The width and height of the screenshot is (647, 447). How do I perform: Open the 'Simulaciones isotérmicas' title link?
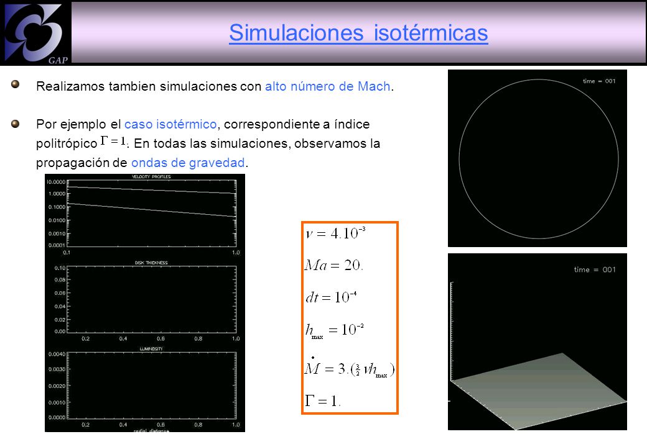358,32
